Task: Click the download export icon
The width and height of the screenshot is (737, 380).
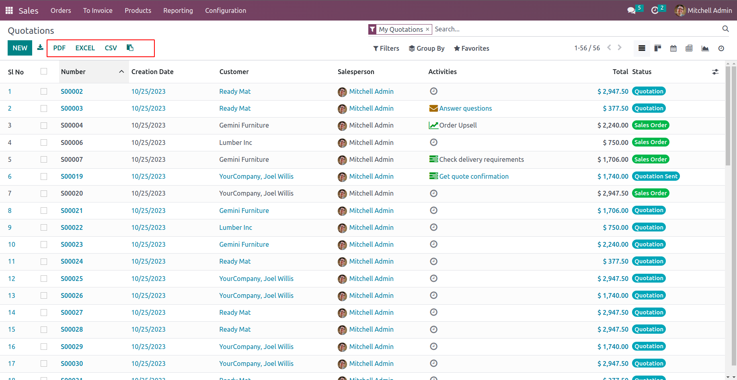Action: [40, 47]
